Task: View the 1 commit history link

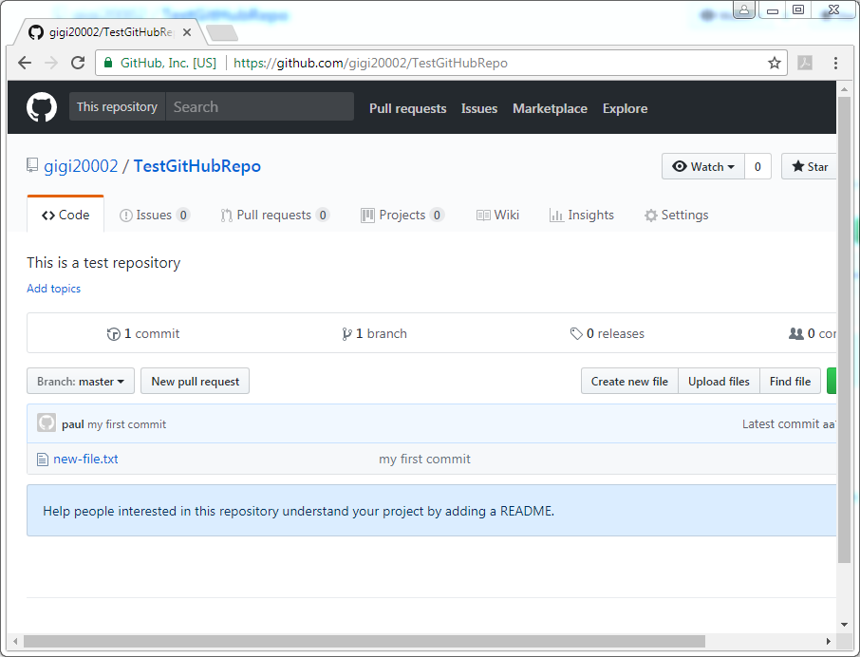Action: click(x=143, y=334)
